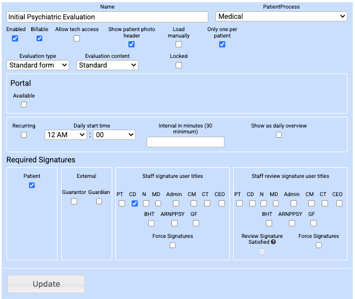Toggle the Billable checkbox
The image size is (355, 299).
coord(39,39)
